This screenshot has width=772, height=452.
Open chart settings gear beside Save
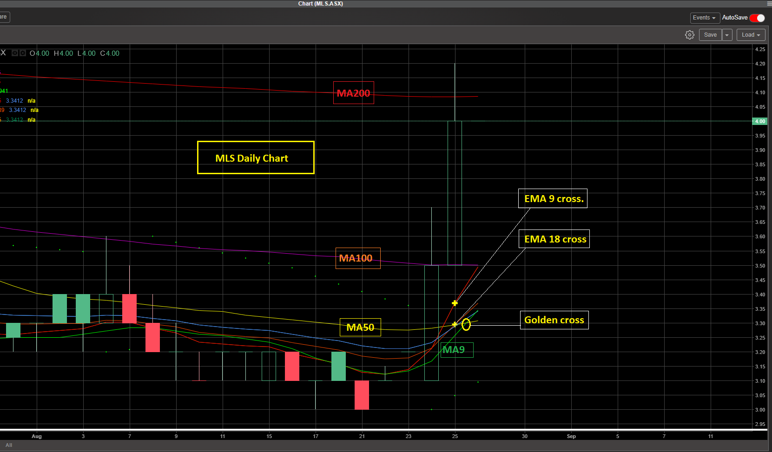pos(690,35)
